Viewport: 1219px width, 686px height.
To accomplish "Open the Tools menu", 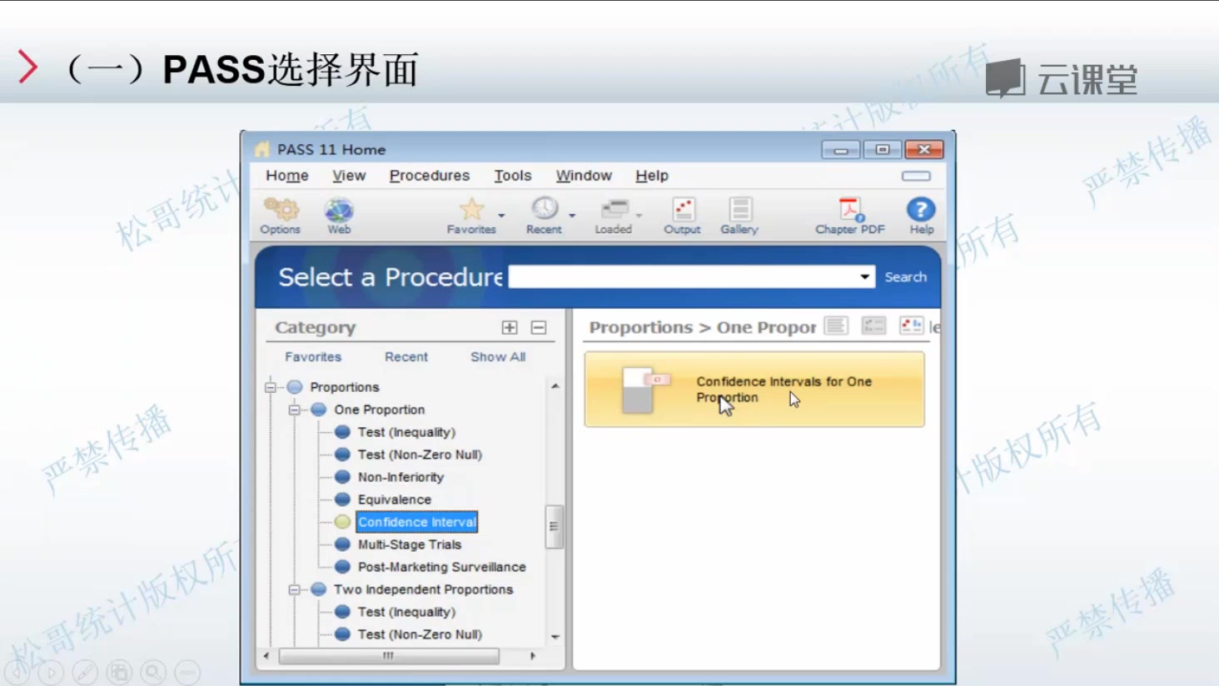I will point(513,176).
